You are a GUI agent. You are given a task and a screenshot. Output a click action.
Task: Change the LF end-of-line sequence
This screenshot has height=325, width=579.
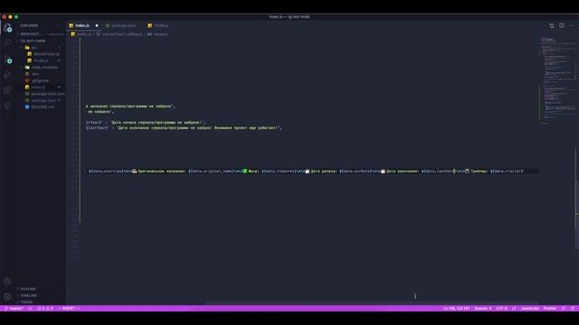pos(514,309)
